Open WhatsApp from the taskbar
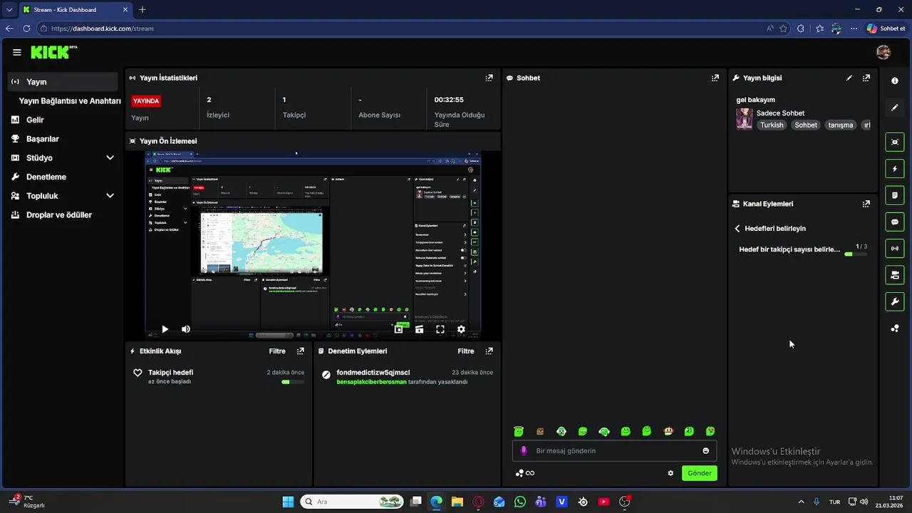The height and width of the screenshot is (513, 912). (x=520, y=502)
